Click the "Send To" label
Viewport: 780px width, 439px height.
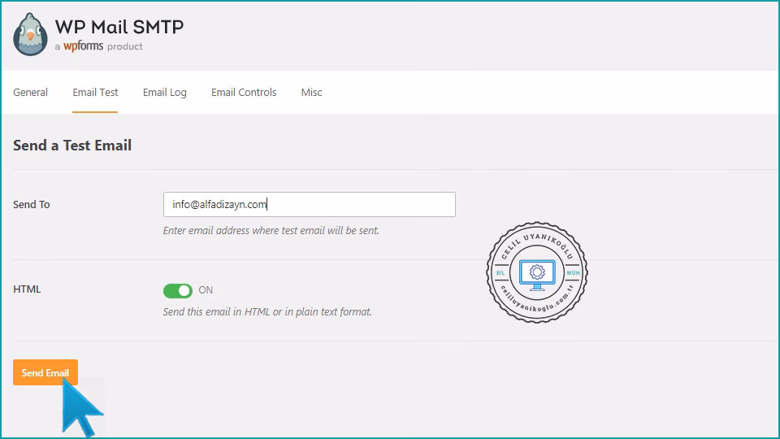point(32,205)
